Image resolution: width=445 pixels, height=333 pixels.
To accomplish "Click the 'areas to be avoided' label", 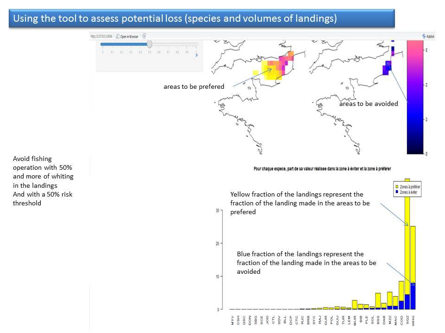I will point(369,104).
